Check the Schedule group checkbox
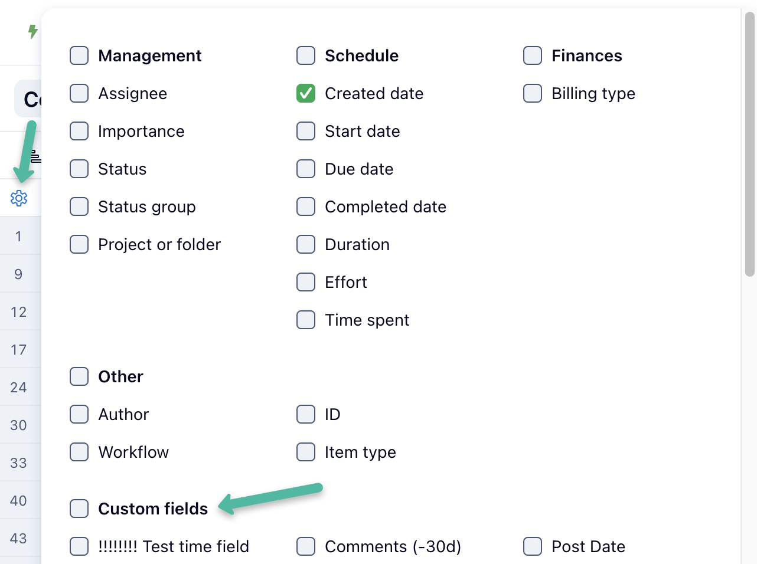This screenshot has height=564, width=757. click(306, 55)
